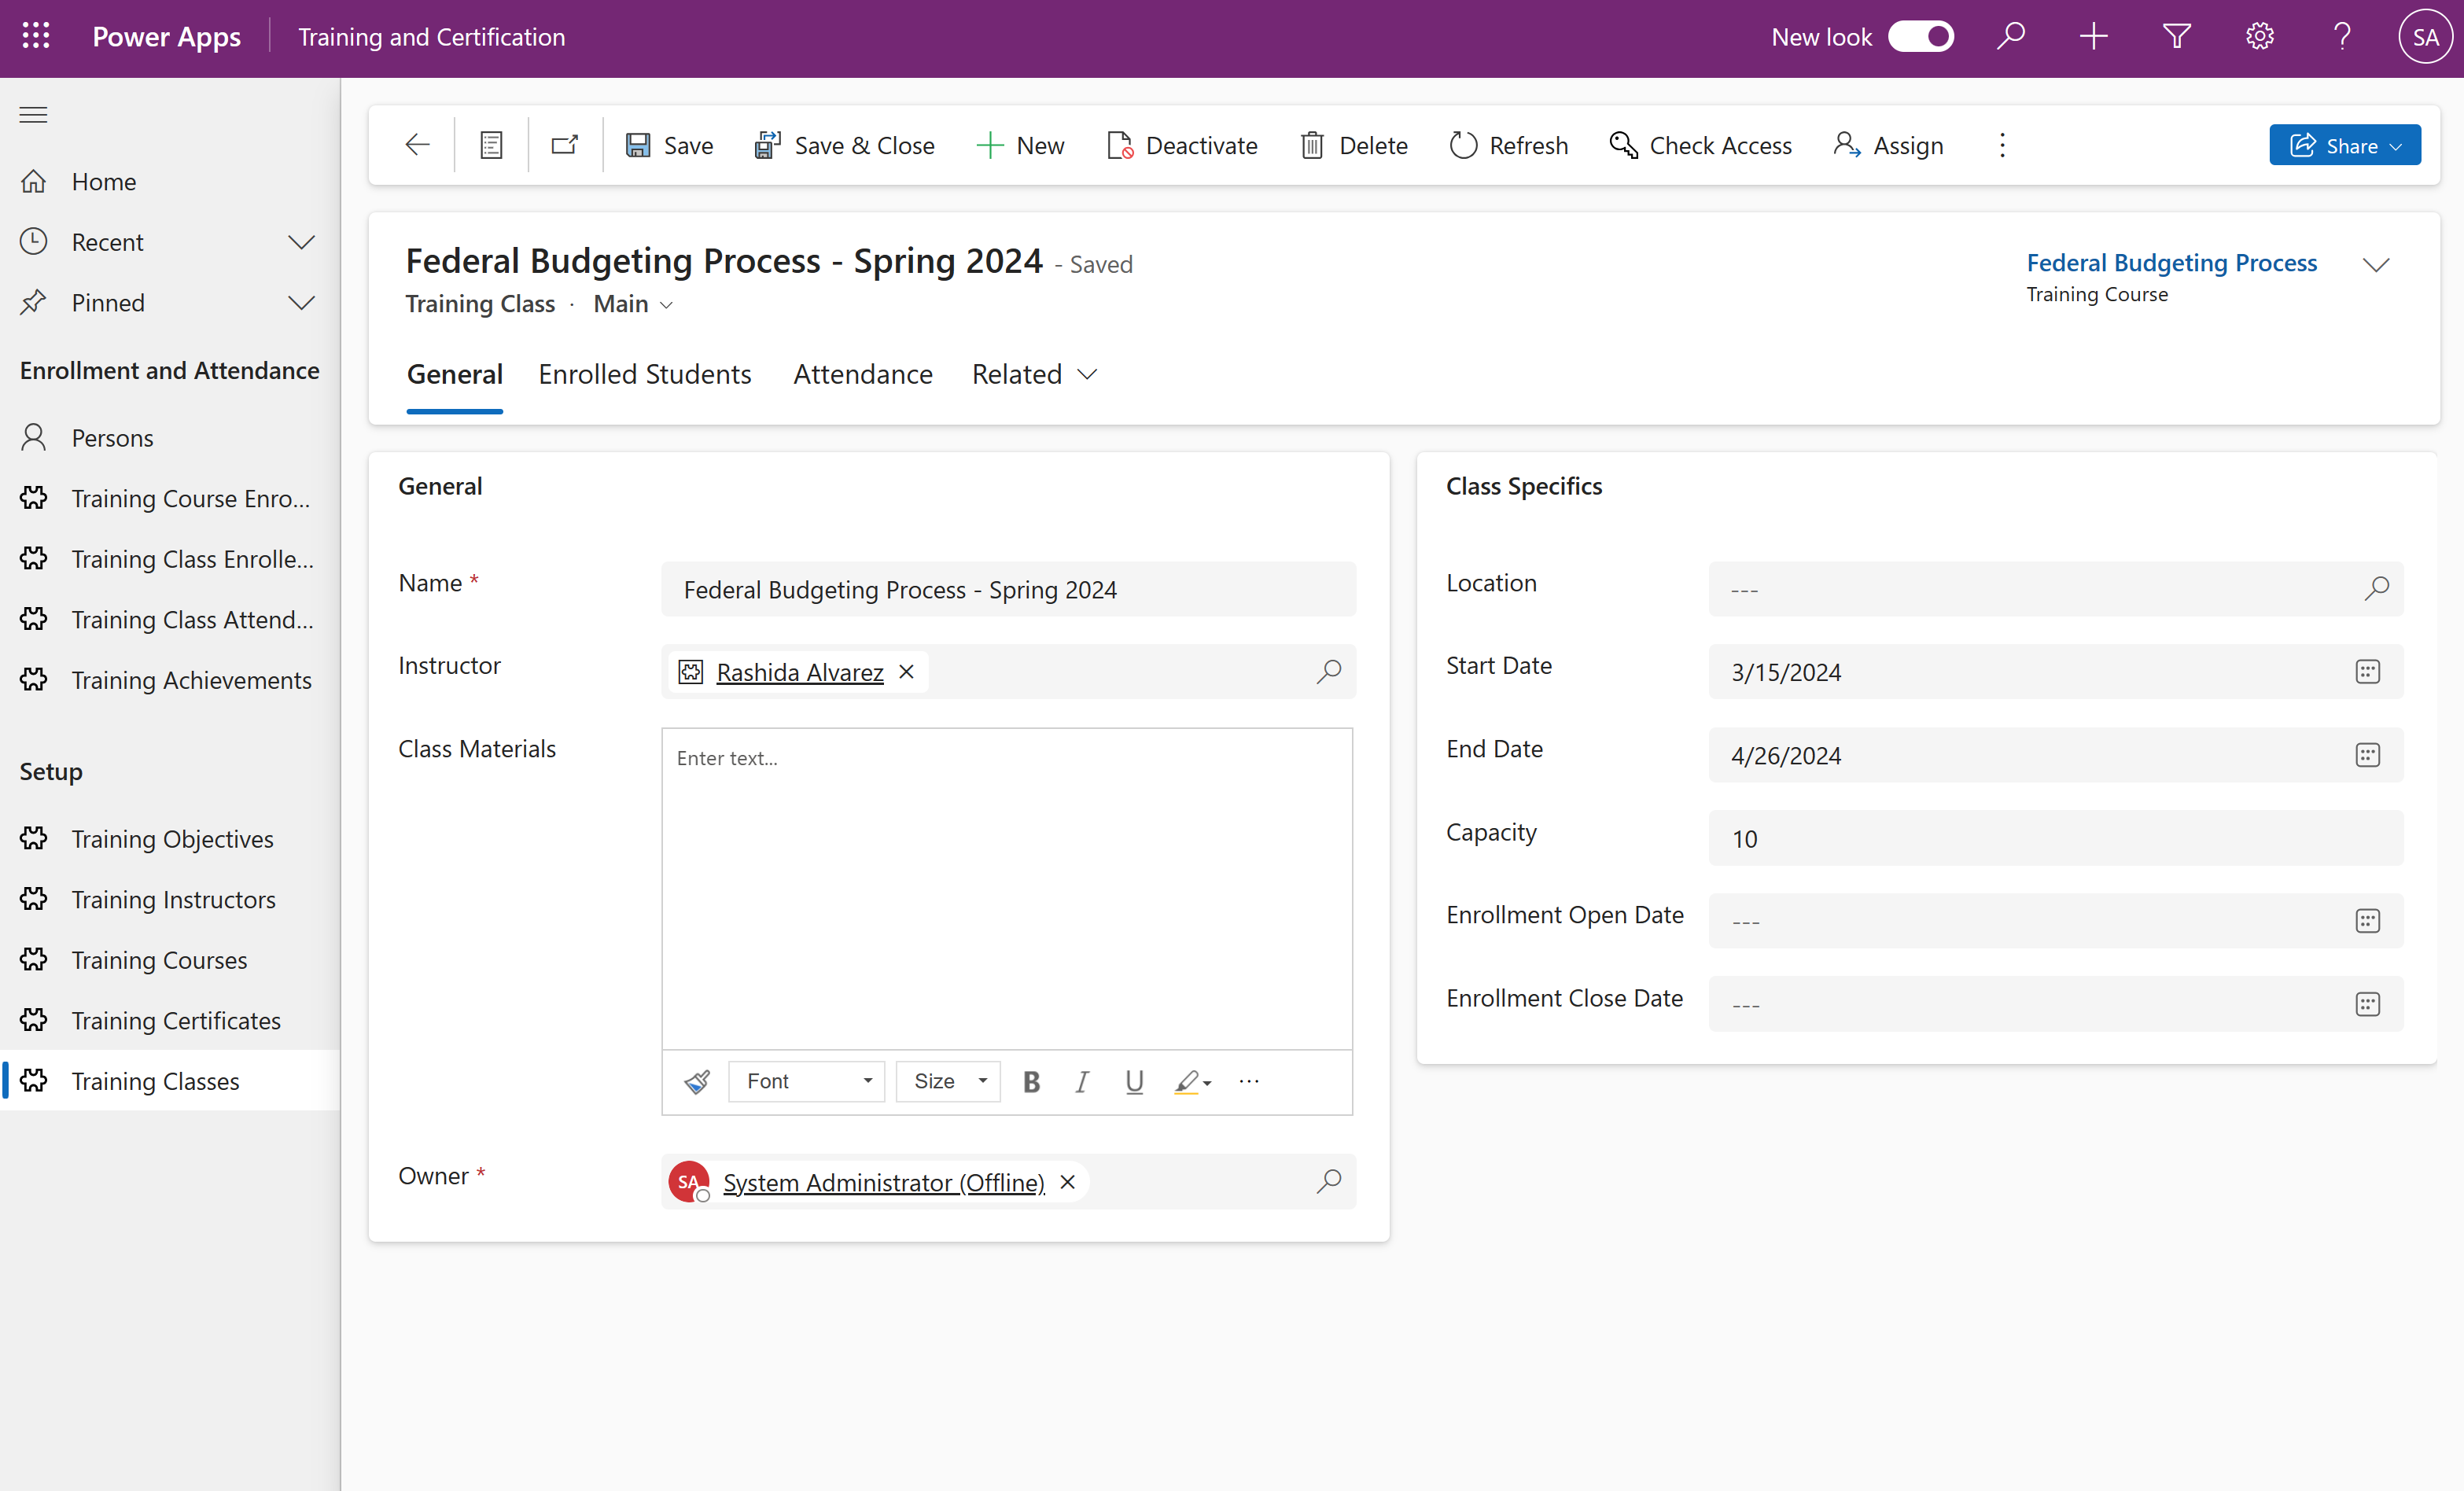Open the Font dropdown
The height and width of the screenshot is (1491, 2464).
tap(807, 1082)
